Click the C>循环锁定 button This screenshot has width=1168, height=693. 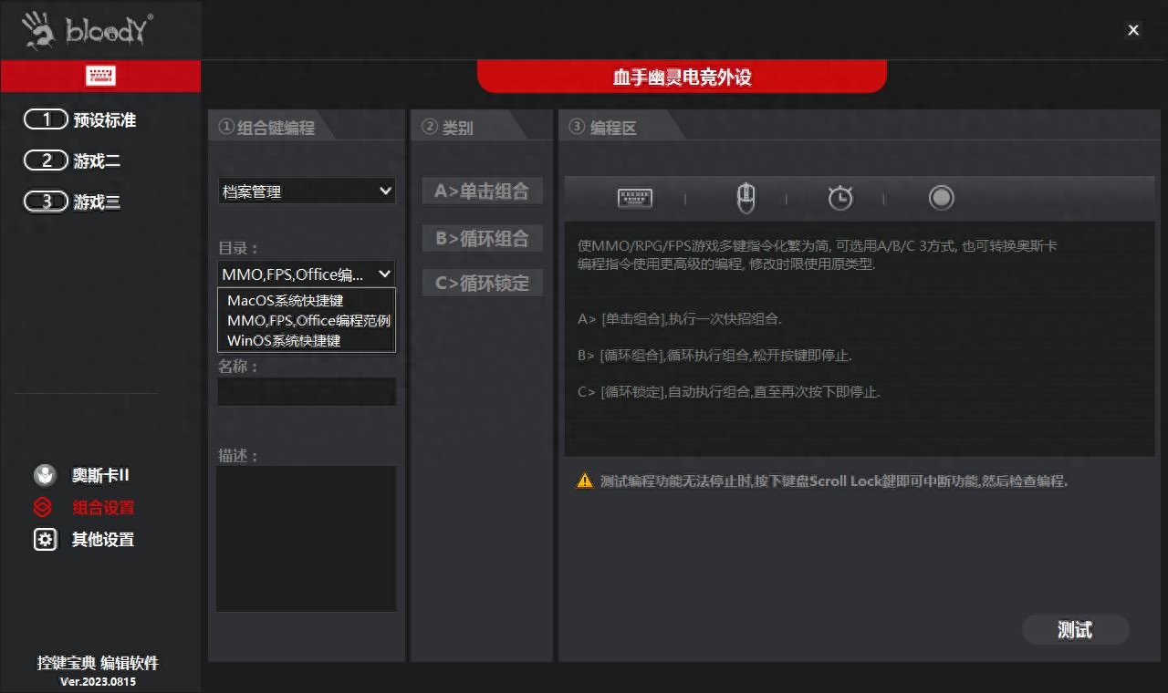coord(482,283)
